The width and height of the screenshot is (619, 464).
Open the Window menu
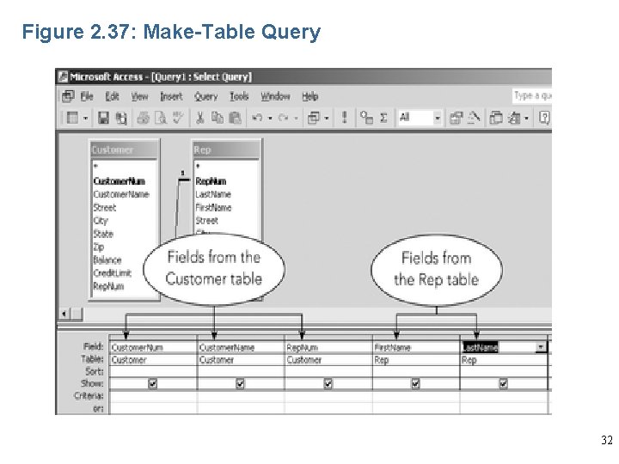[275, 96]
